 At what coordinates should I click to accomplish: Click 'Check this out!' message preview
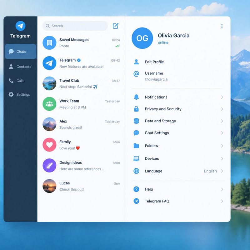click(72, 189)
